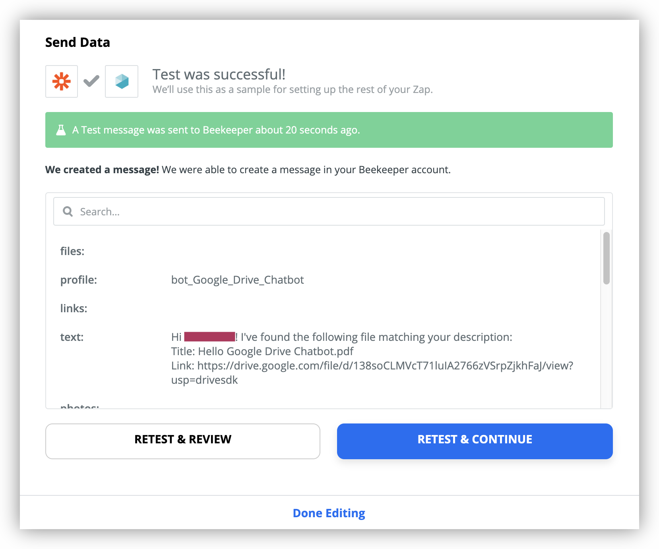Click the 'profile:' field label
Viewport: 659px width, 549px height.
pyautogui.click(x=79, y=280)
